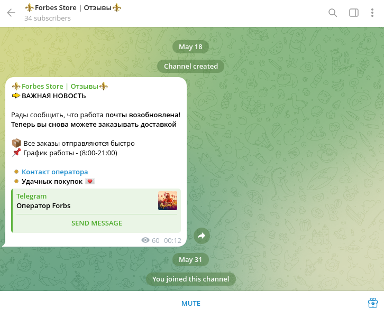Open channel info from header title

[x=73, y=8]
